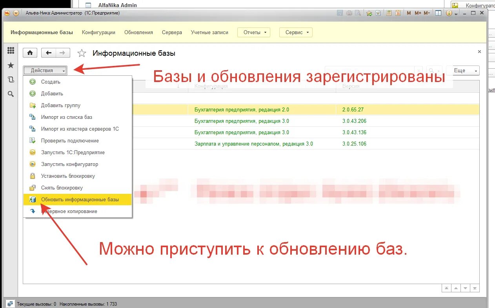Open the calendar icon in the title bar
The image size is (495, 308).
398,13
